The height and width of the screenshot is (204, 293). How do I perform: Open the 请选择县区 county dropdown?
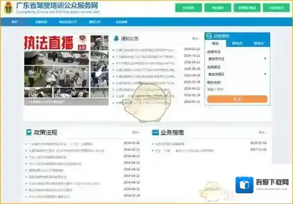pyautogui.click(x=237, y=74)
